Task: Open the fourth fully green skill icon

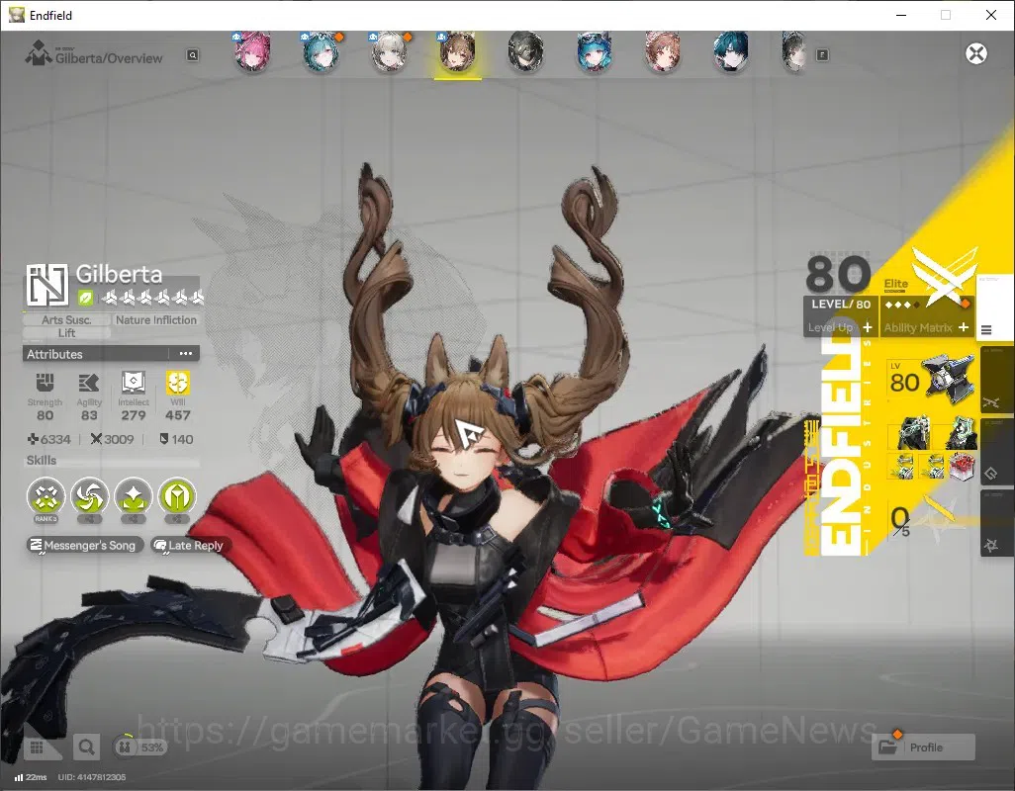Action: [x=177, y=496]
